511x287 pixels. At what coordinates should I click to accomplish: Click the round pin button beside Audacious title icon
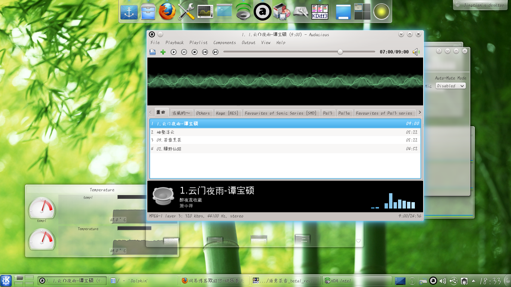160,34
